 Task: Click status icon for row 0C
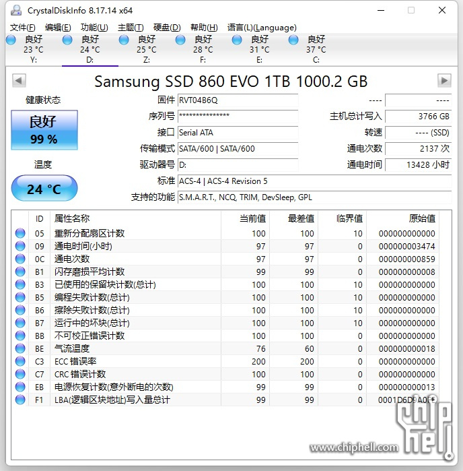pos(20,259)
